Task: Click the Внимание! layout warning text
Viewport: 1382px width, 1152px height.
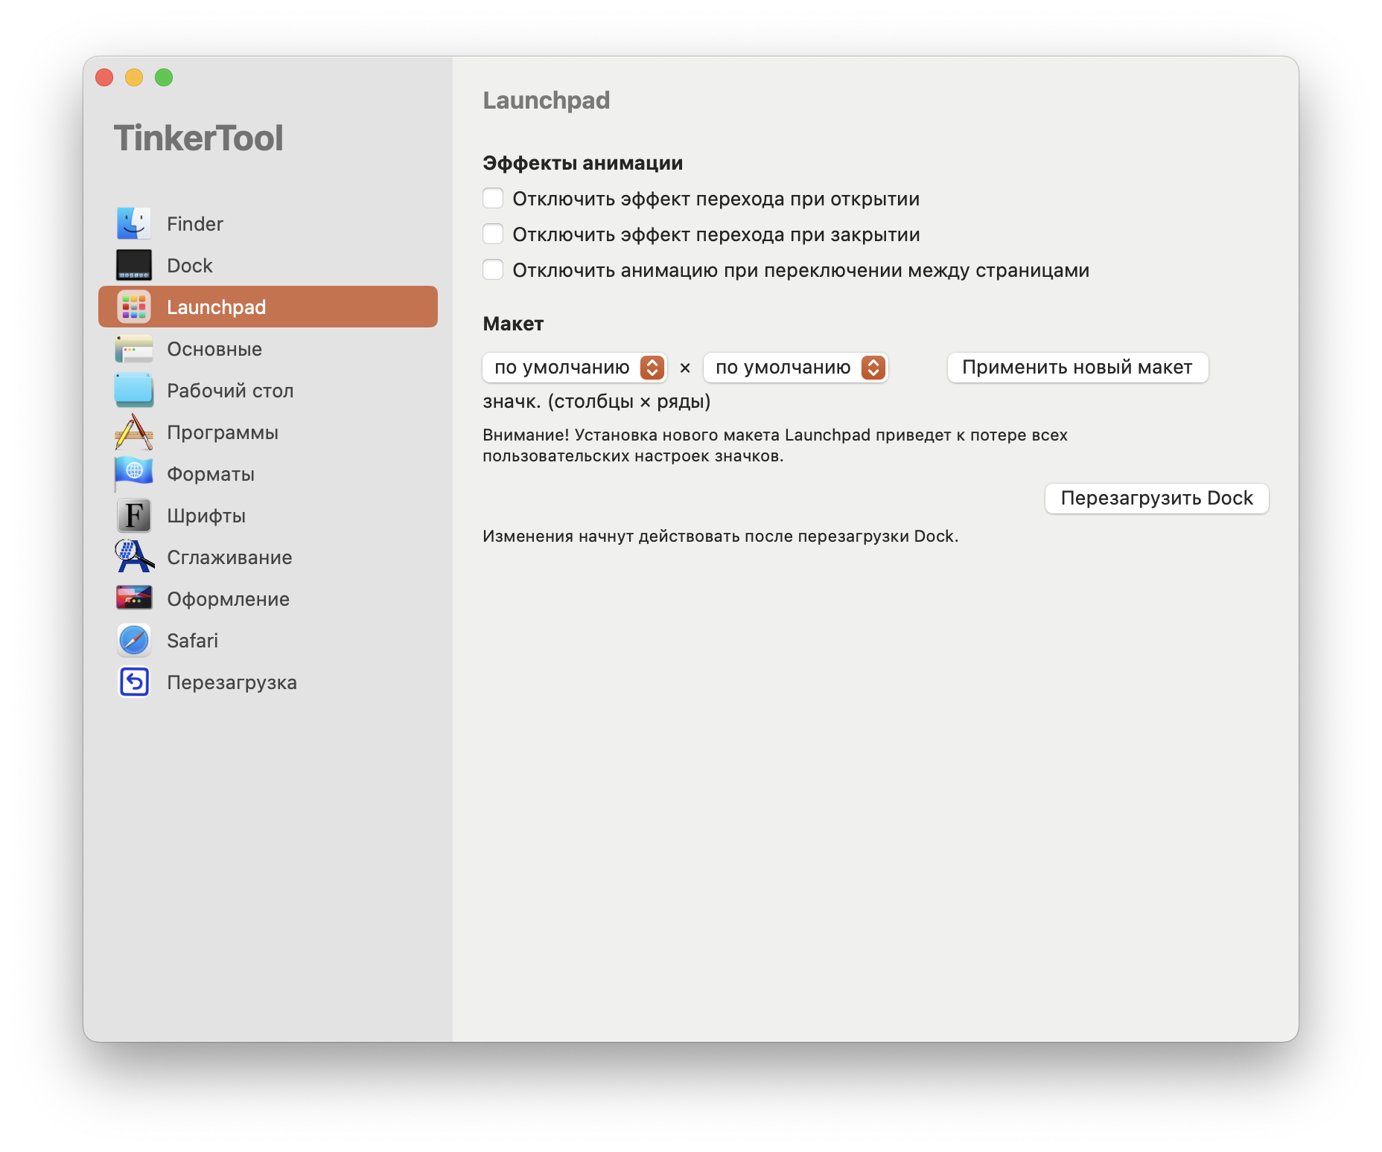Action: [x=775, y=445]
